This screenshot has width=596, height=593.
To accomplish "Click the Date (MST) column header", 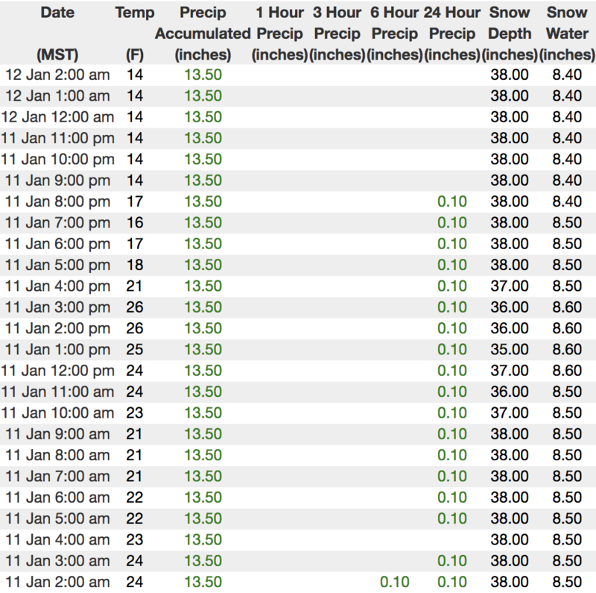I will 57,34.
